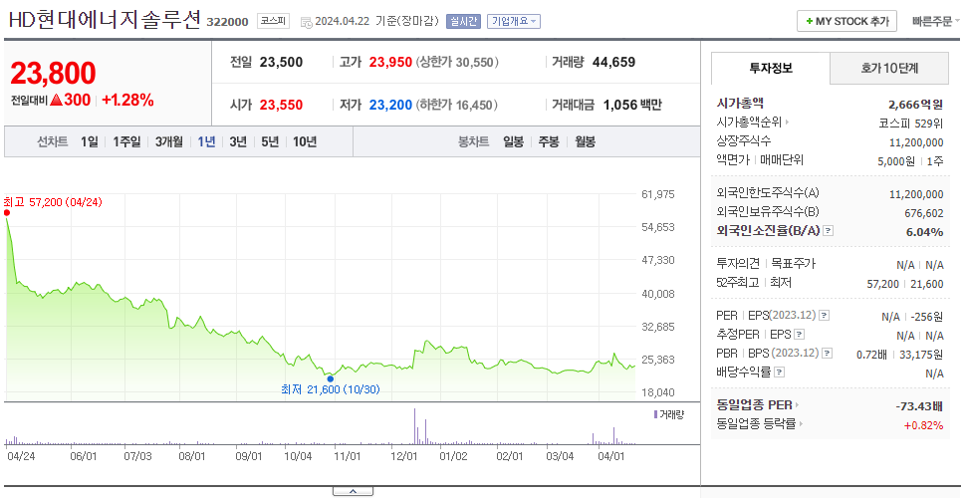The image size is (964, 498).
Task: Select the 3년 line chart period
Action: tap(238, 142)
